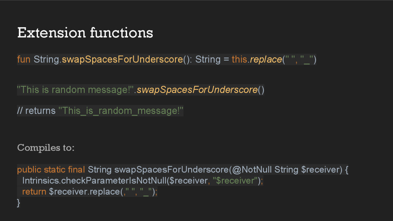Click the italic swapSpacesForUnderscore() call
Viewport: 393px width, 221px height.
coord(200,90)
